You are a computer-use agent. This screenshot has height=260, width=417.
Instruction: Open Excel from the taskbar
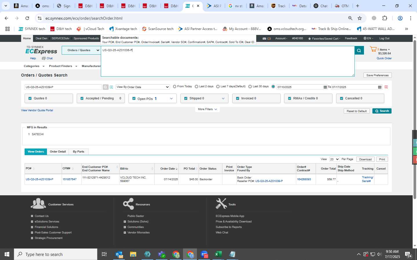click(218, 254)
